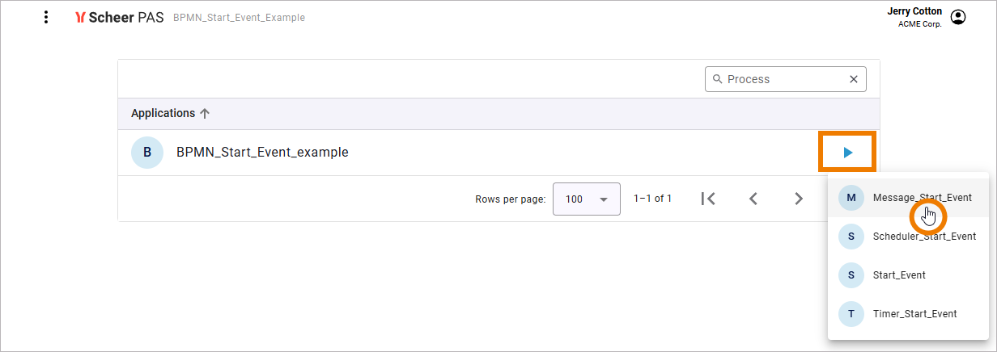Sort by Applications arrow icon
This screenshot has height=352, width=997.
coord(205,114)
